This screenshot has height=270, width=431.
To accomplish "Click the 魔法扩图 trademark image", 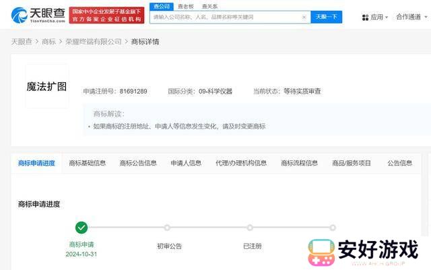I will click(47, 87).
